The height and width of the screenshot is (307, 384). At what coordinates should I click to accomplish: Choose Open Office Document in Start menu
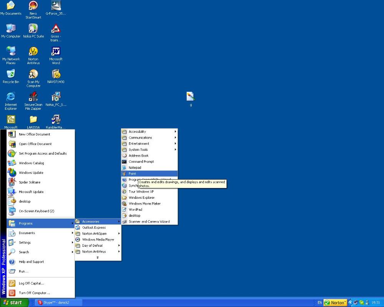point(41,144)
